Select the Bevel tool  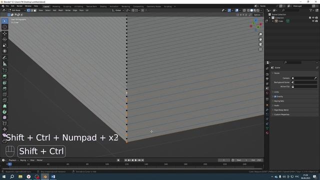[4, 88]
